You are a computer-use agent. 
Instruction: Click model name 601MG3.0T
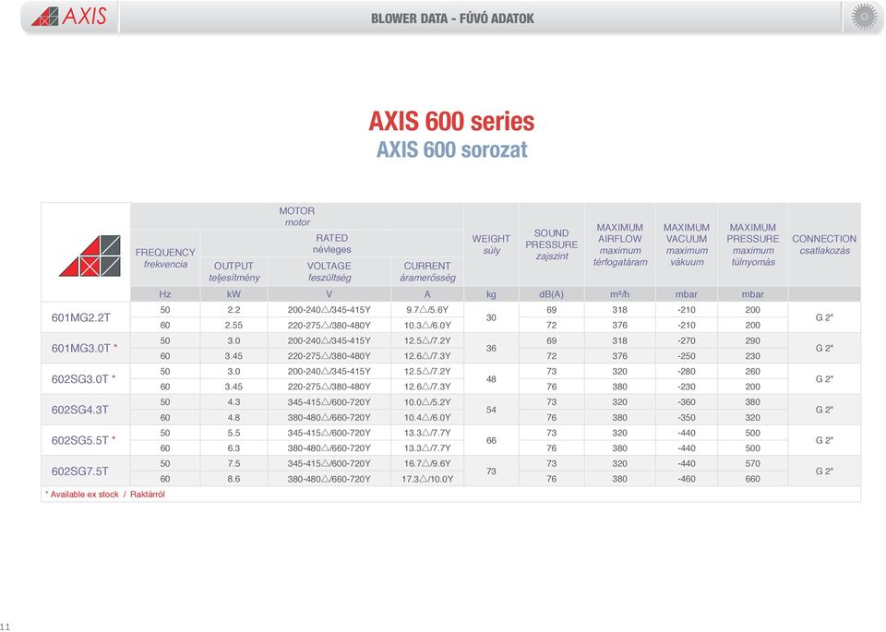81,348
